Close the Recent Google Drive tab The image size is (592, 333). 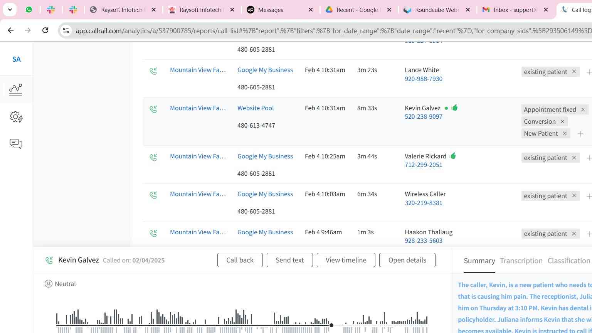coord(389,10)
